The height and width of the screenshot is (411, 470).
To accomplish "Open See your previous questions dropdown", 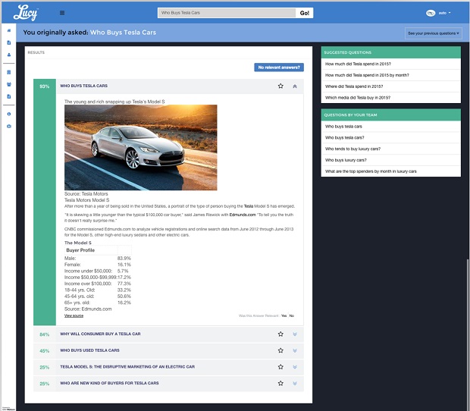I will (433, 33).
